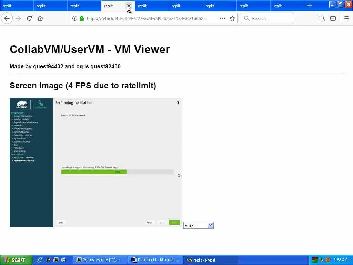The width and height of the screenshot is (353, 265).
Task: Click the tray icon left of the orange magnifier
Action: point(321,260)
